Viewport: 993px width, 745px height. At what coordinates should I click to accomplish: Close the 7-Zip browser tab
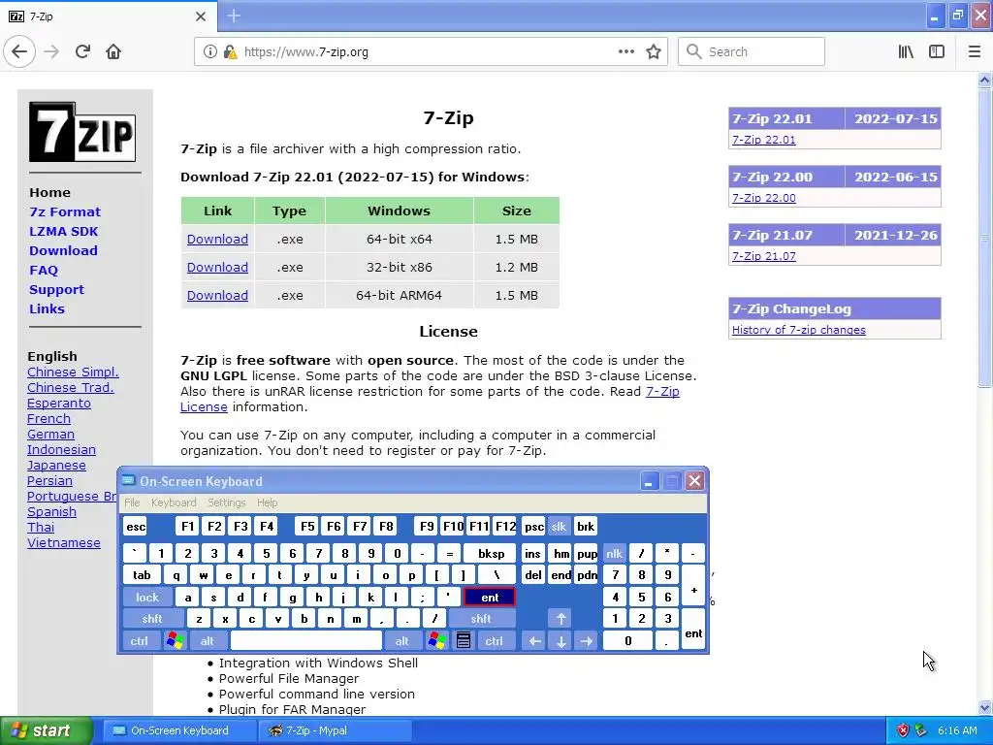point(200,16)
